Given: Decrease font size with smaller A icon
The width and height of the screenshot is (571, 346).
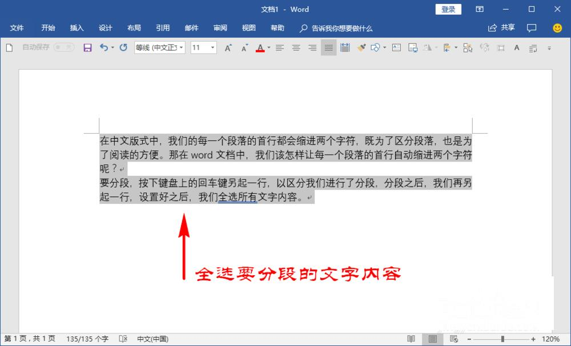Looking at the screenshot, I should coord(244,48).
